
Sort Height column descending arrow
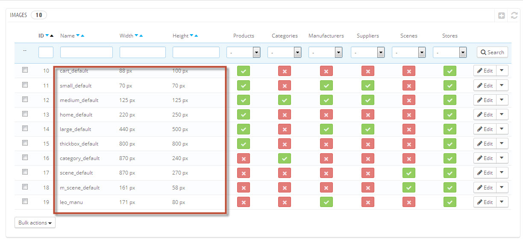pos(191,36)
